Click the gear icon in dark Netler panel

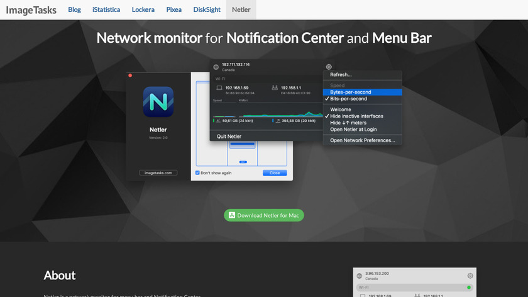click(x=329, y=67)
